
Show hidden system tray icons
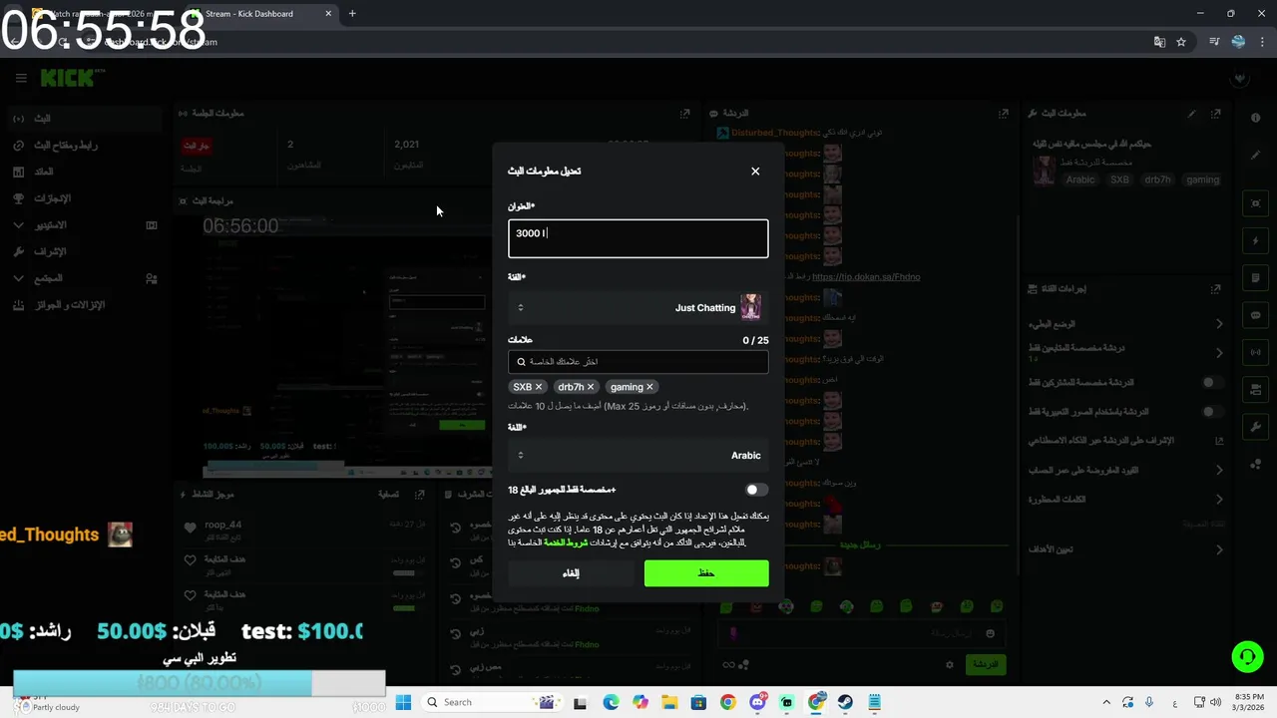point(1105,702)
